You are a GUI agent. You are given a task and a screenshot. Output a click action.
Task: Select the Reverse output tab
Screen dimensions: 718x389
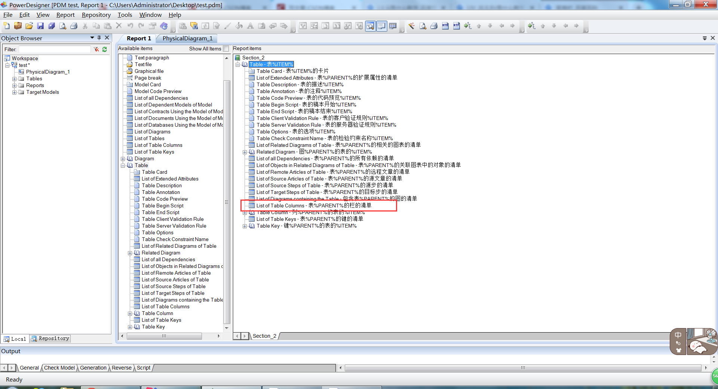click(x=122, y=368)
